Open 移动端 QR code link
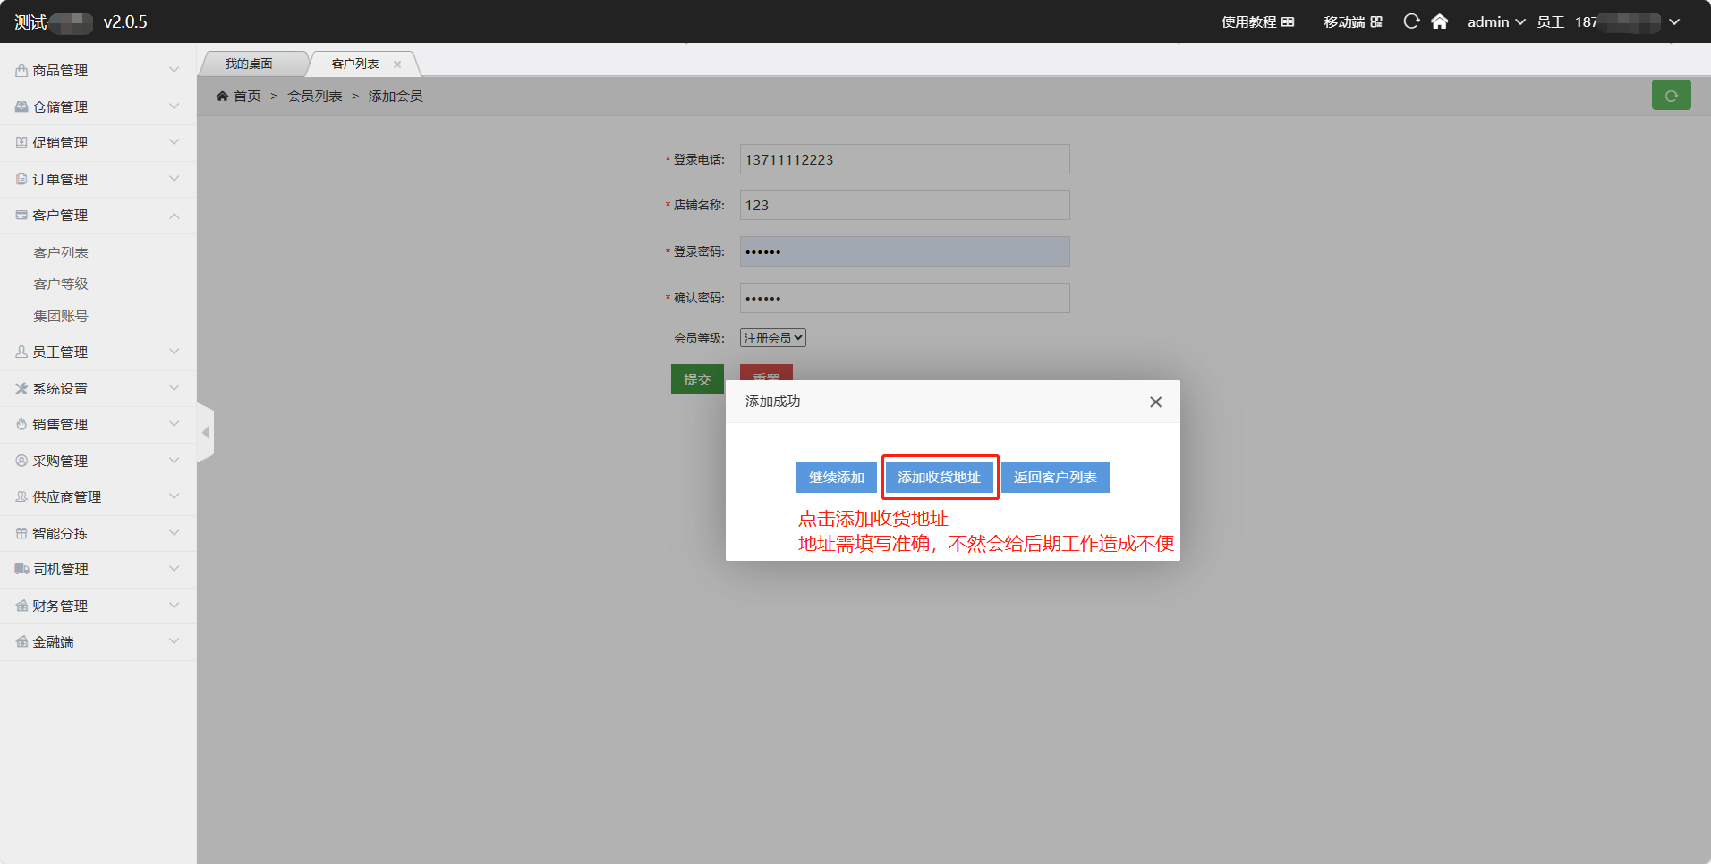The width and height of the screenshot is (1711, 864). tap(1352, 21)
